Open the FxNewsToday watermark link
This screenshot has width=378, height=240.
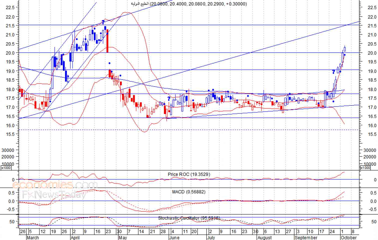54,194
